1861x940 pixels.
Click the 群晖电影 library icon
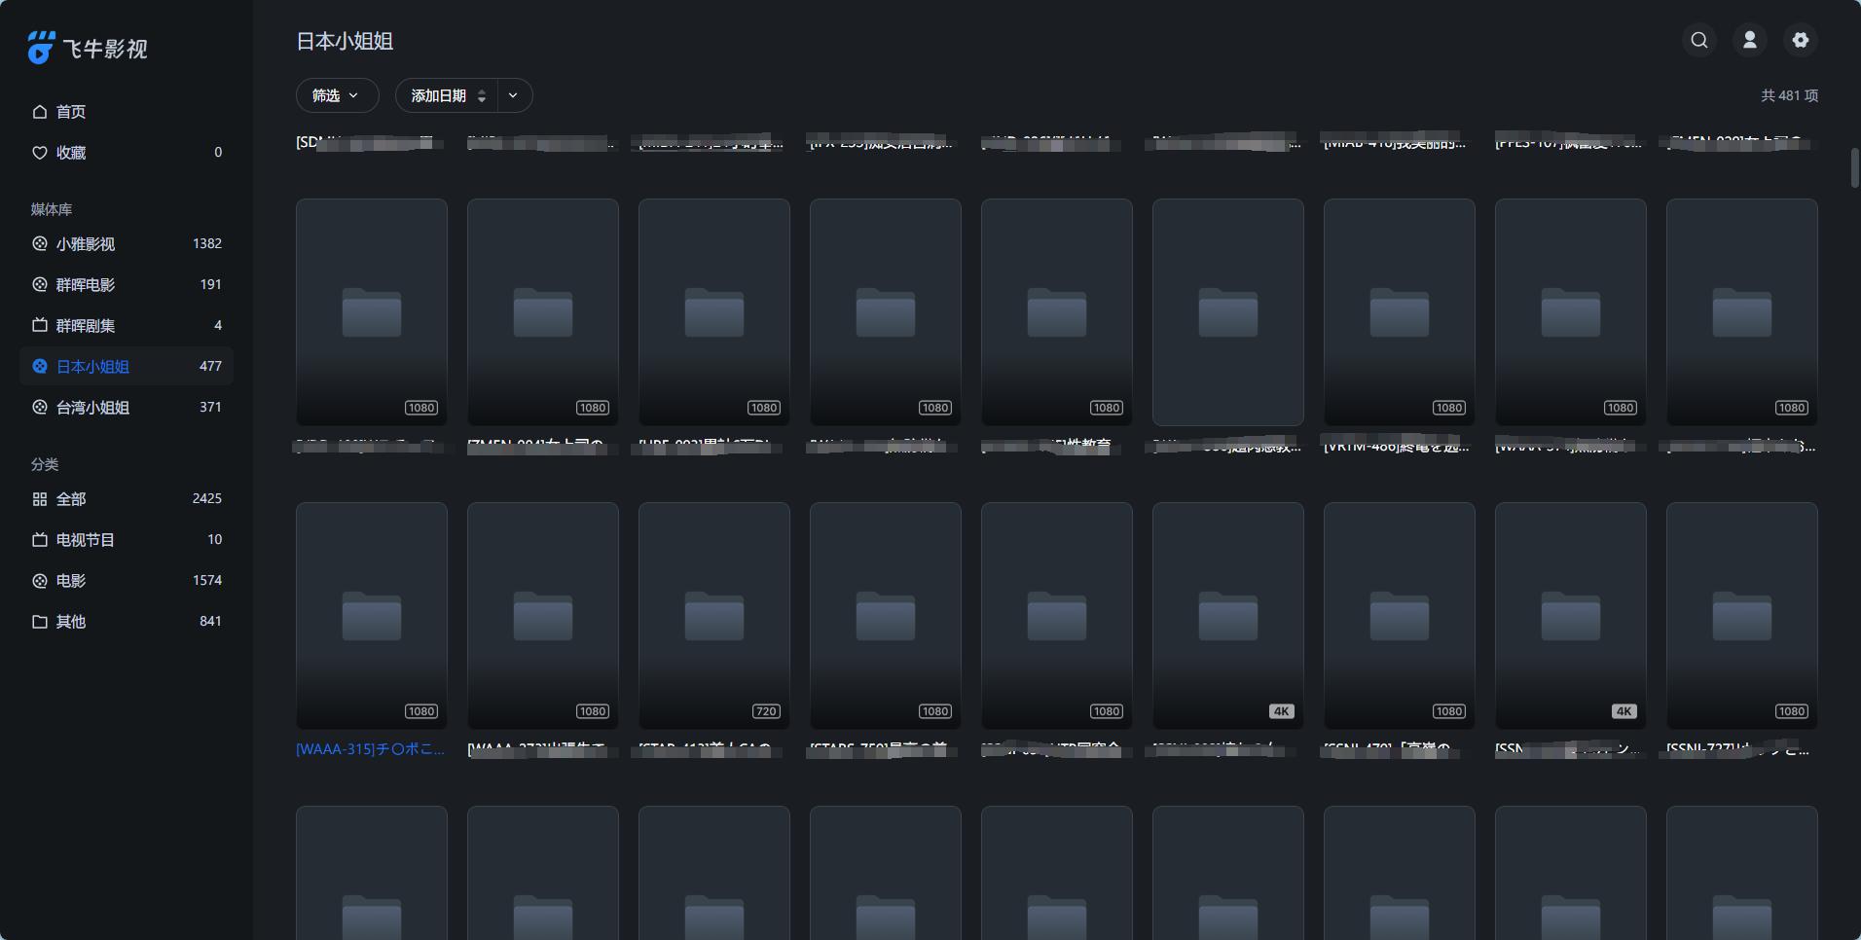(40, 285)
